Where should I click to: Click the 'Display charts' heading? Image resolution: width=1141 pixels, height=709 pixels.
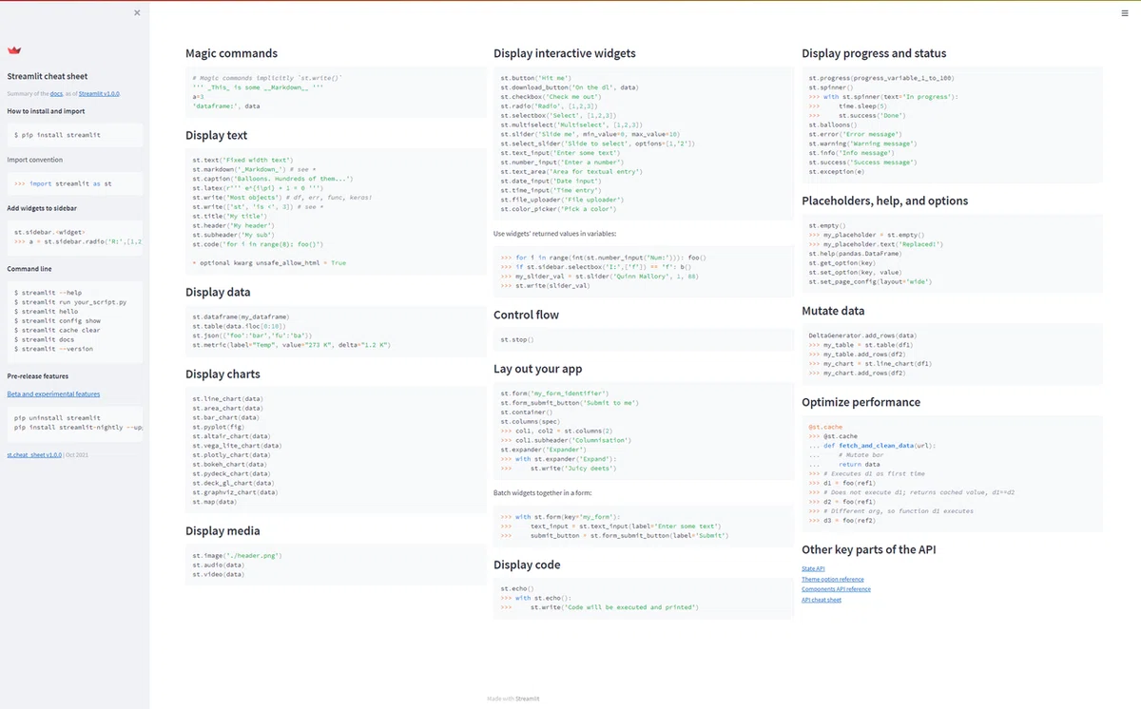[x=223, y=374]
